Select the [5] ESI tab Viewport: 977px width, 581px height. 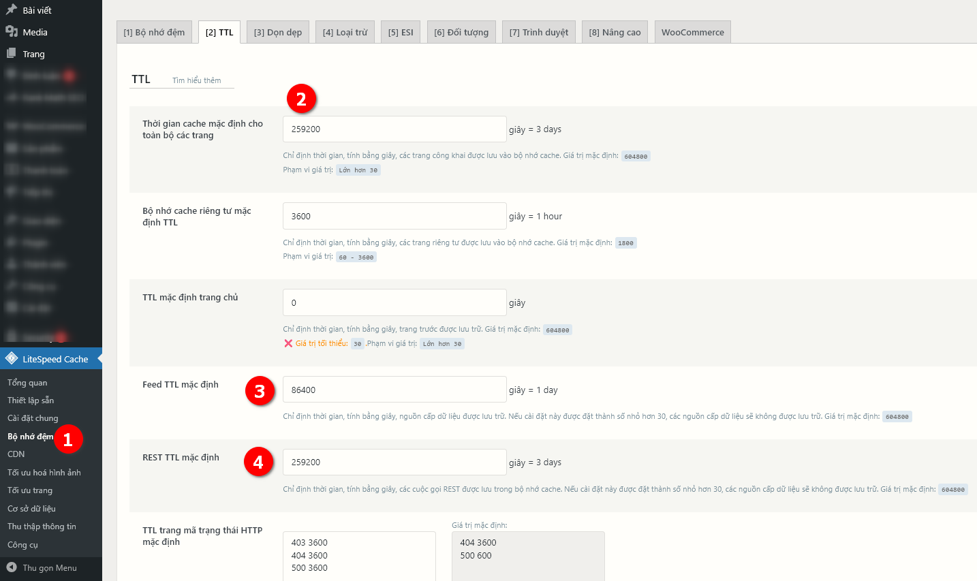(x=401, y=33)
